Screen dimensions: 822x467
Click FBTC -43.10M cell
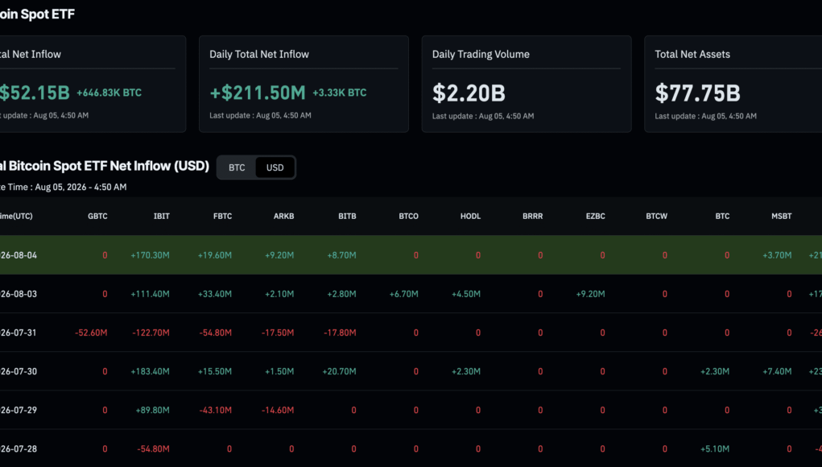click(216, 411)
